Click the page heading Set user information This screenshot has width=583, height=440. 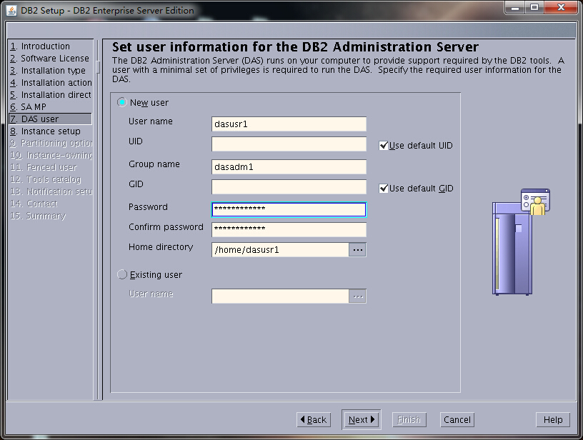coord(295,47)
